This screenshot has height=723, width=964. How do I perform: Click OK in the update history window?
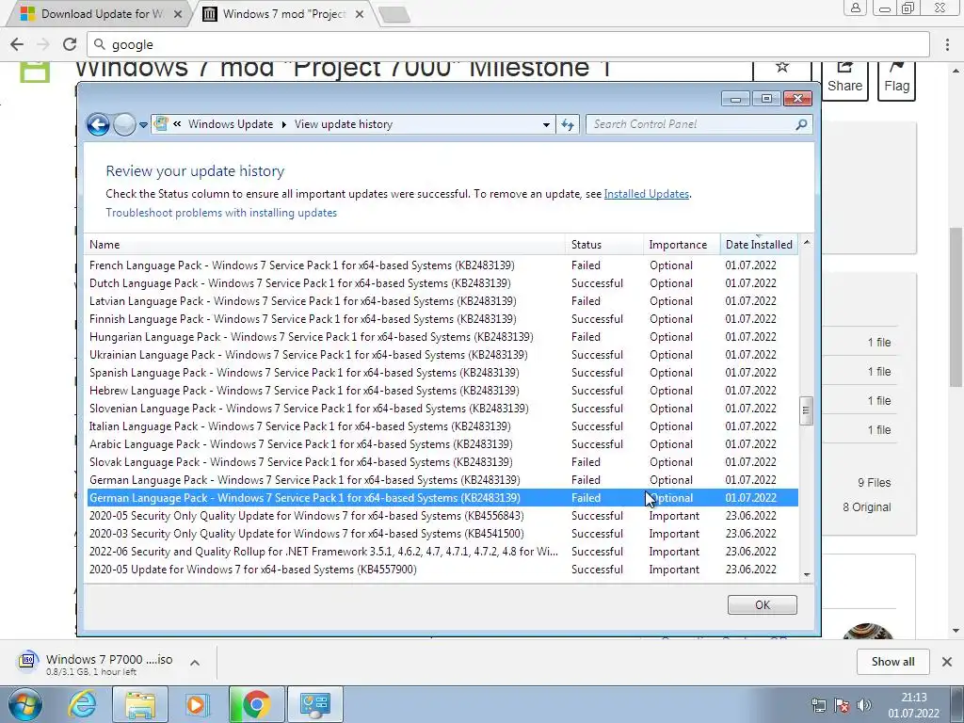[x=763, y=605]
